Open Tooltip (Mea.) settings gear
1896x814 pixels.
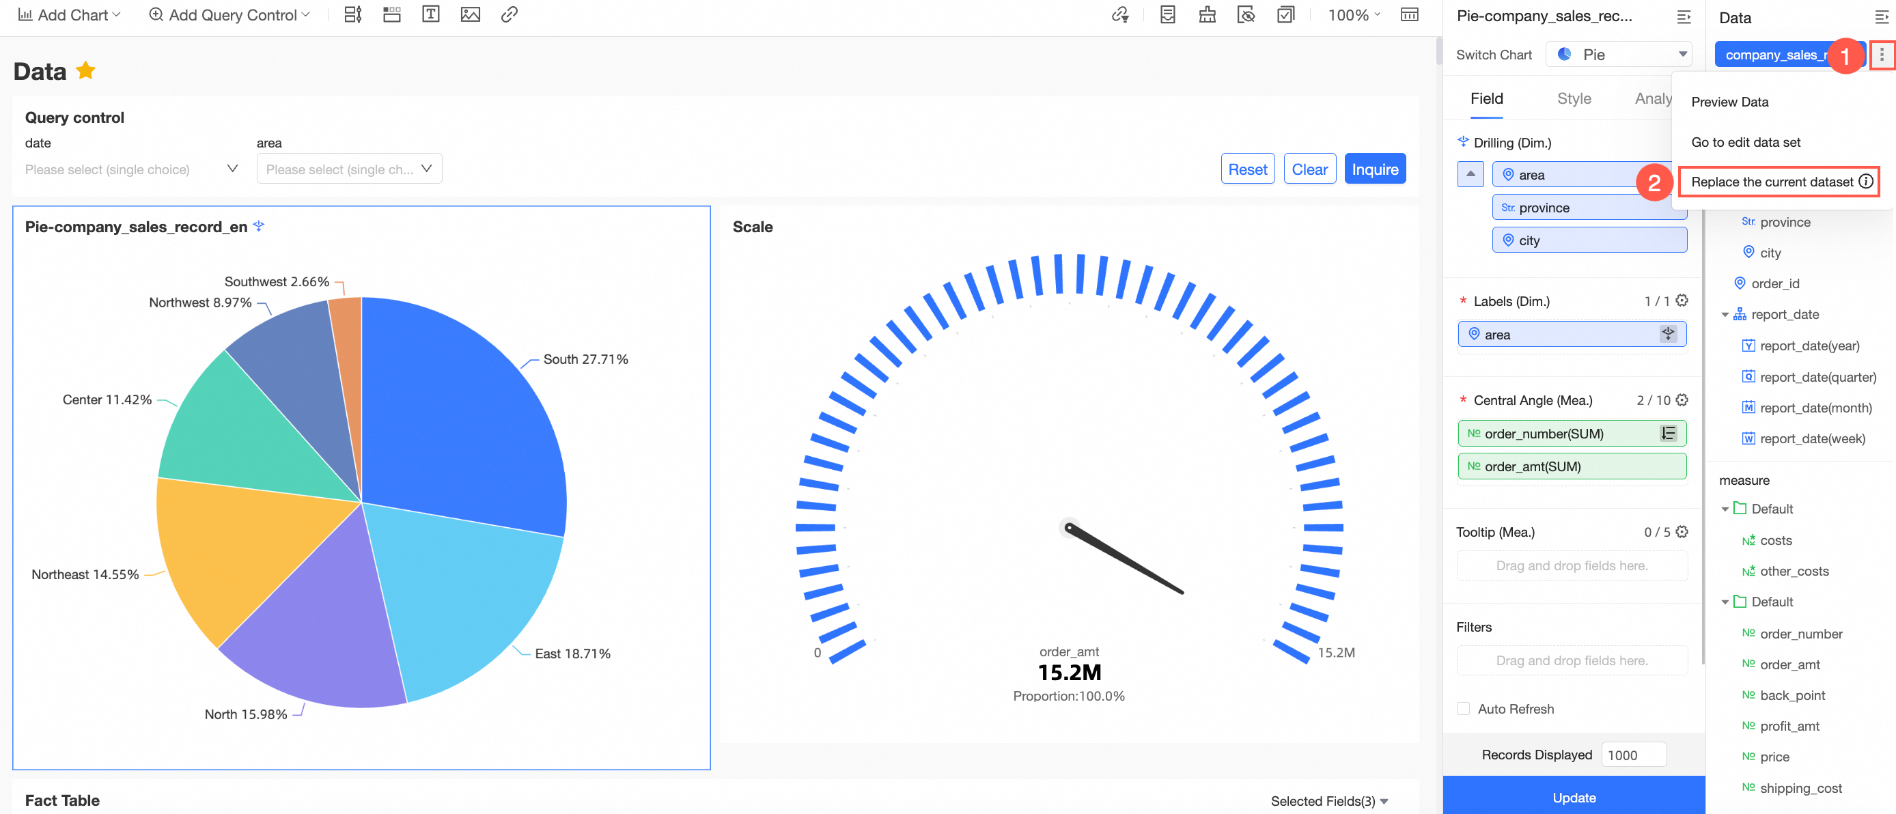[1682, 532]
